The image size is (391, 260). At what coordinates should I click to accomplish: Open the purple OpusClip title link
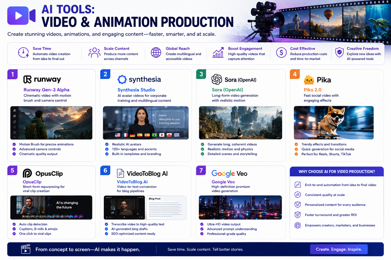tap(32, 182)
